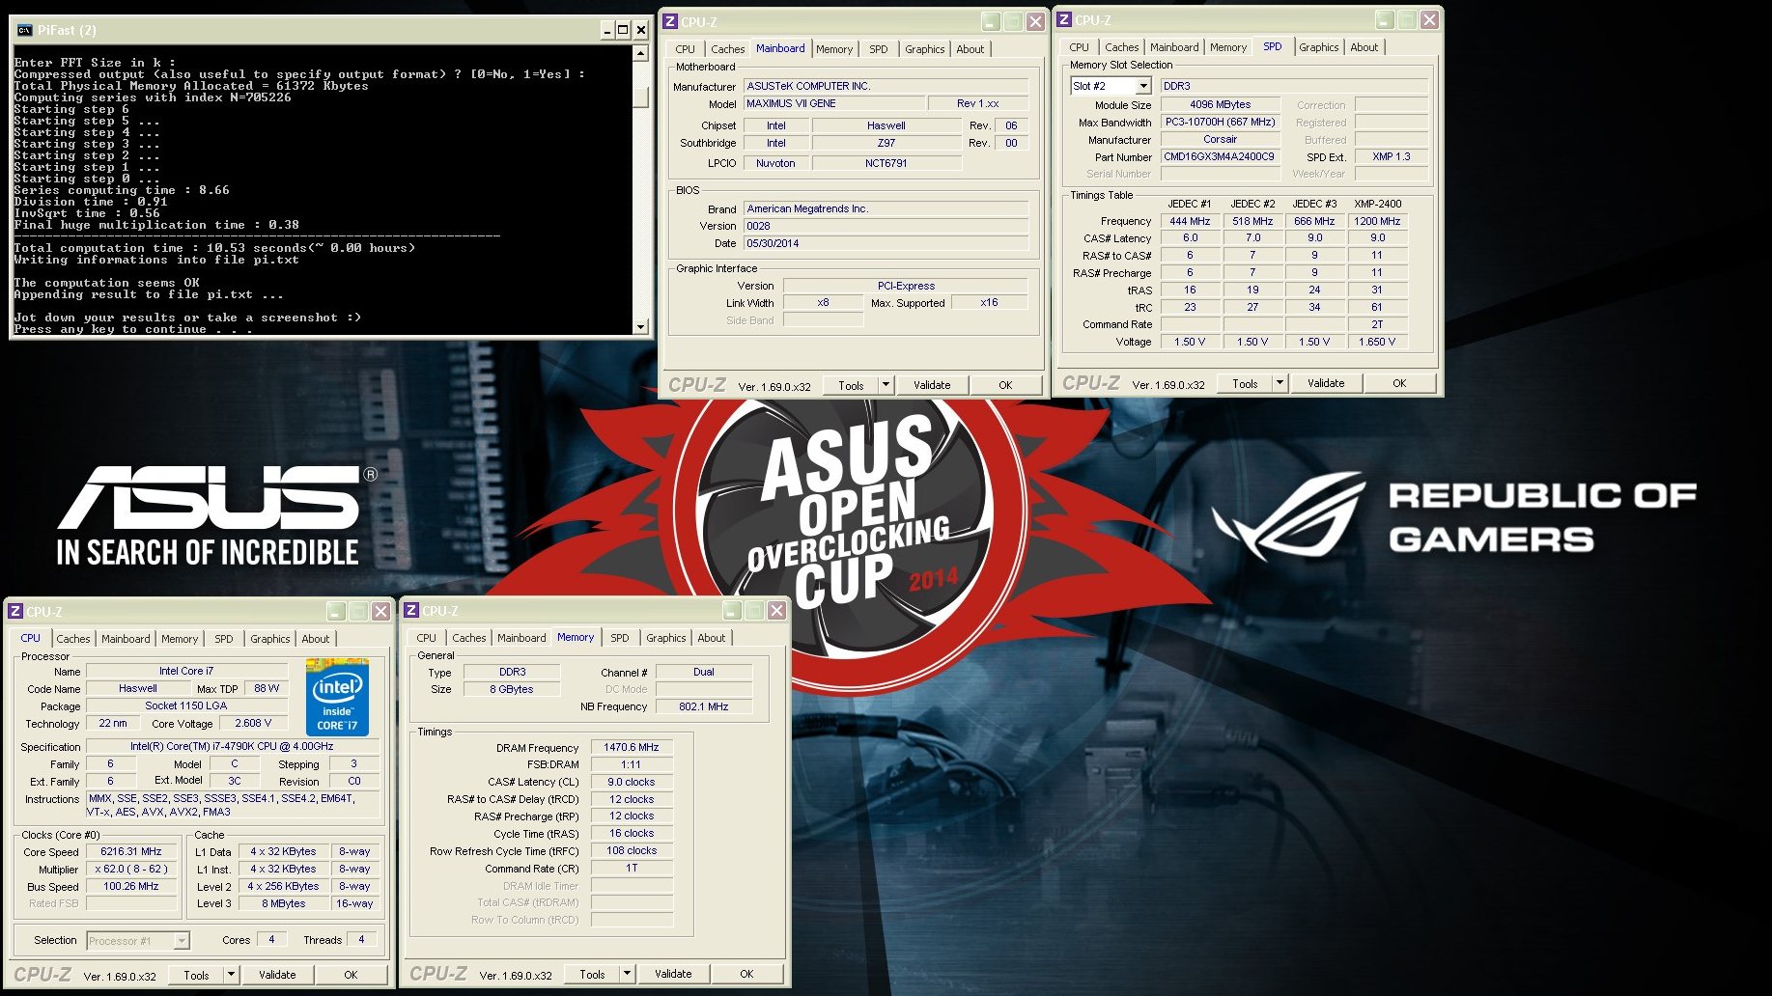
Task: Click specification i7-4790K CPU field
Action: (233, 746)
